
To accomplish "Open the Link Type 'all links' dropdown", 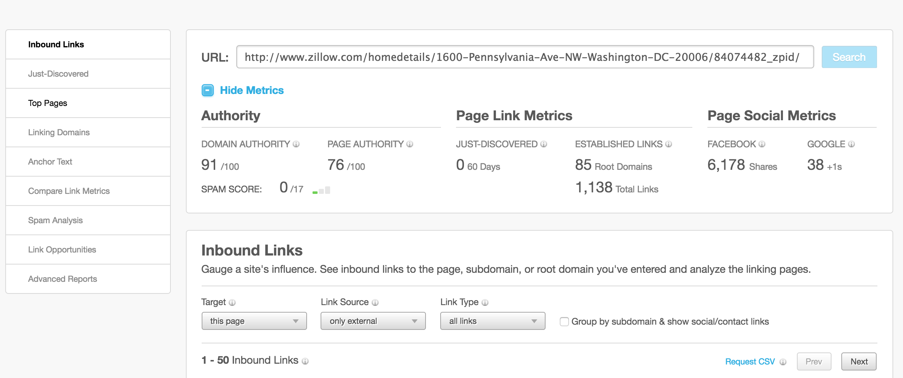I will point(493,321).
